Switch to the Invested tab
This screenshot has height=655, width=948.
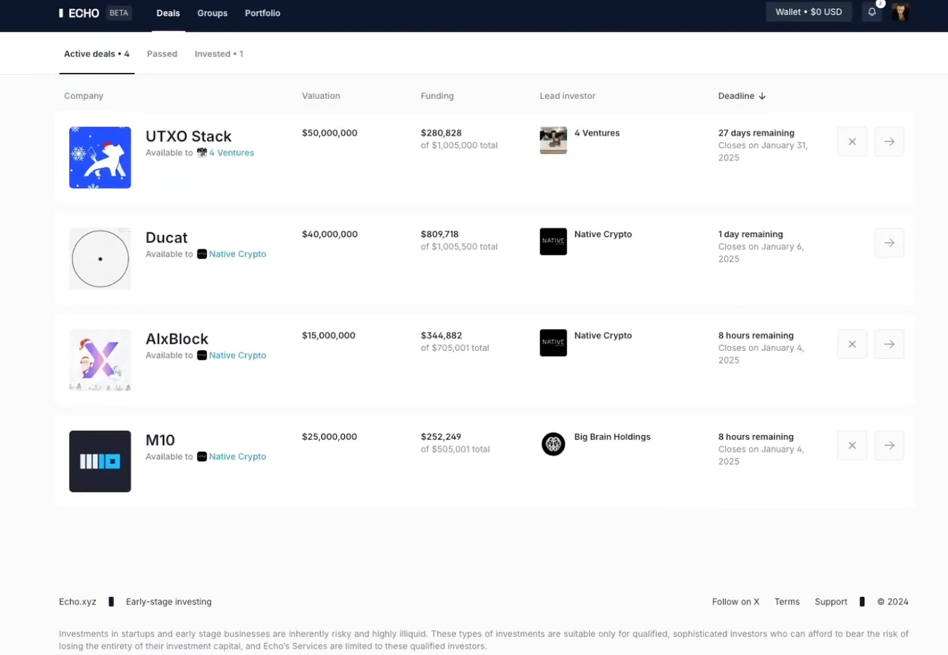tap(219, 54)
